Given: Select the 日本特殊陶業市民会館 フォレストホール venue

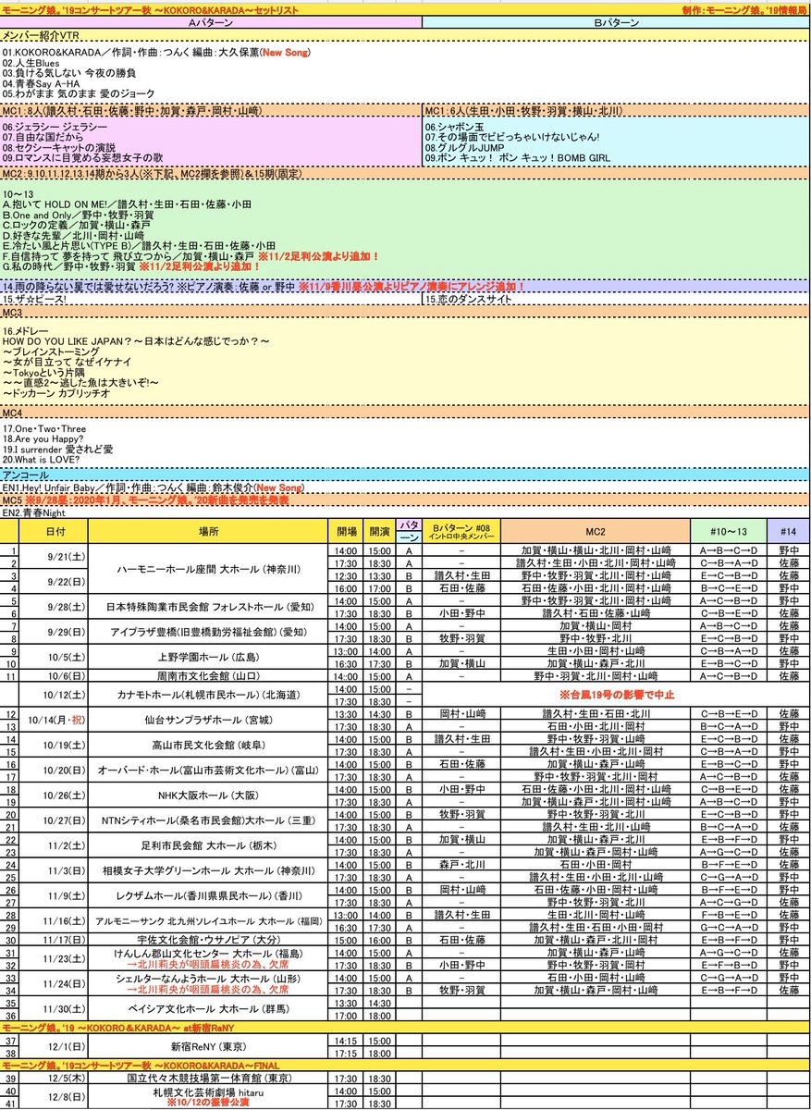Looking at the screenshot, I should [209, 607].
